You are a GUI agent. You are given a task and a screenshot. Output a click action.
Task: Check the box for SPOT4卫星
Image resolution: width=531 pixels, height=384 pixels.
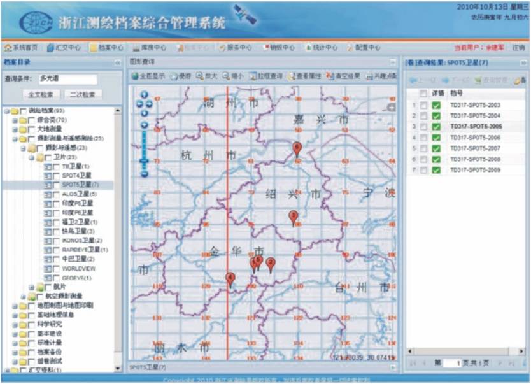(x=56, y=175)
